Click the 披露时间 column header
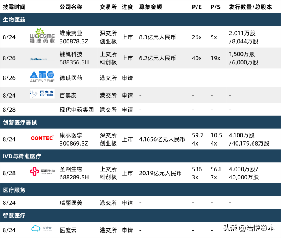Screen dimensions: 281x238 14,7
